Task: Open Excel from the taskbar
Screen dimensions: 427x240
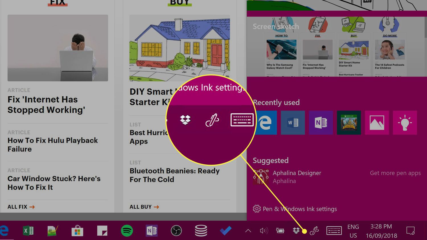Action: pos(28,231)
